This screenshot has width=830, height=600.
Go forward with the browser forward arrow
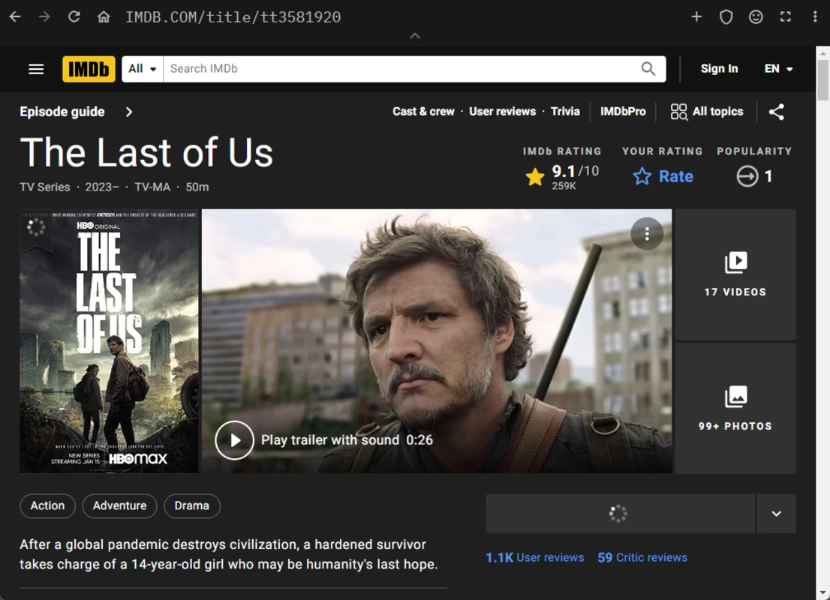tap(44, 17)
